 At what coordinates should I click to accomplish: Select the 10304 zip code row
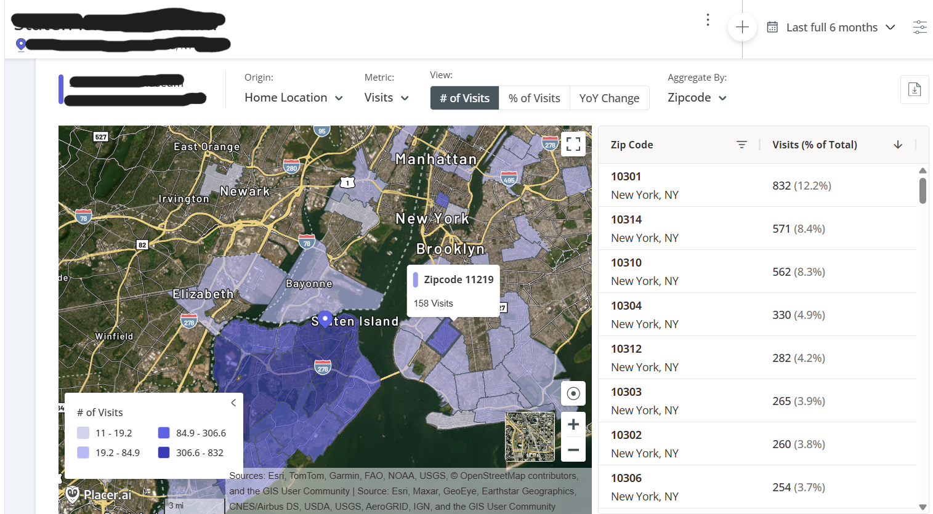pyautogui.click(x=757, y=315)
